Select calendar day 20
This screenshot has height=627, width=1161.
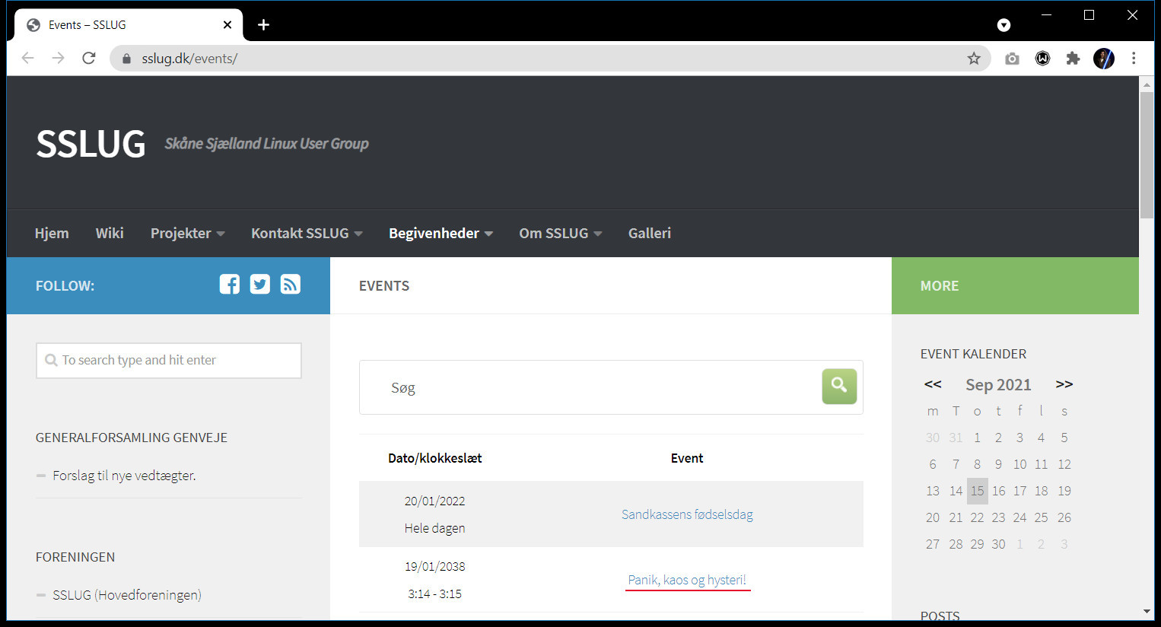[x=933, y=517]
